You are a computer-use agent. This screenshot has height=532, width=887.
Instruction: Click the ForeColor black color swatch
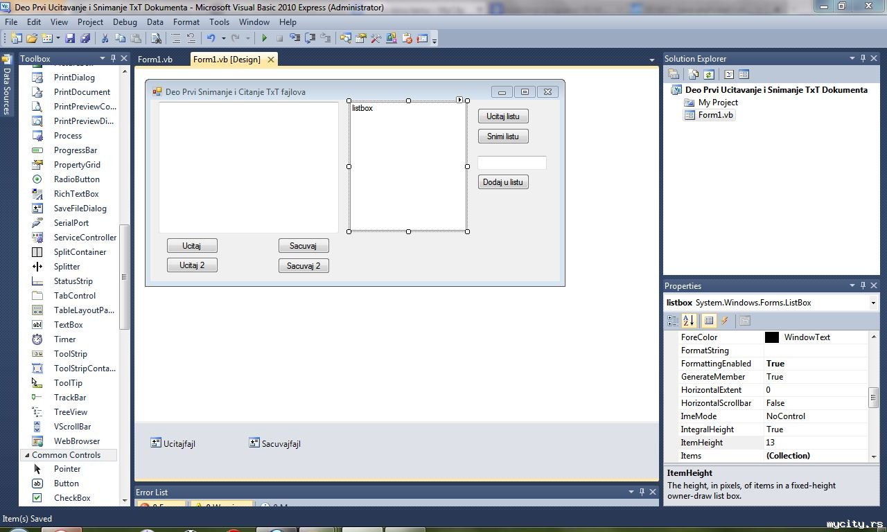pyautogui.click(x=772, y=337)
